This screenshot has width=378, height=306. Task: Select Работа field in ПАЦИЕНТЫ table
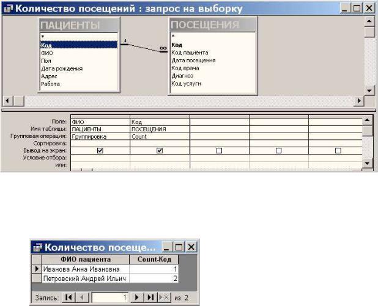tap(78, 84)
